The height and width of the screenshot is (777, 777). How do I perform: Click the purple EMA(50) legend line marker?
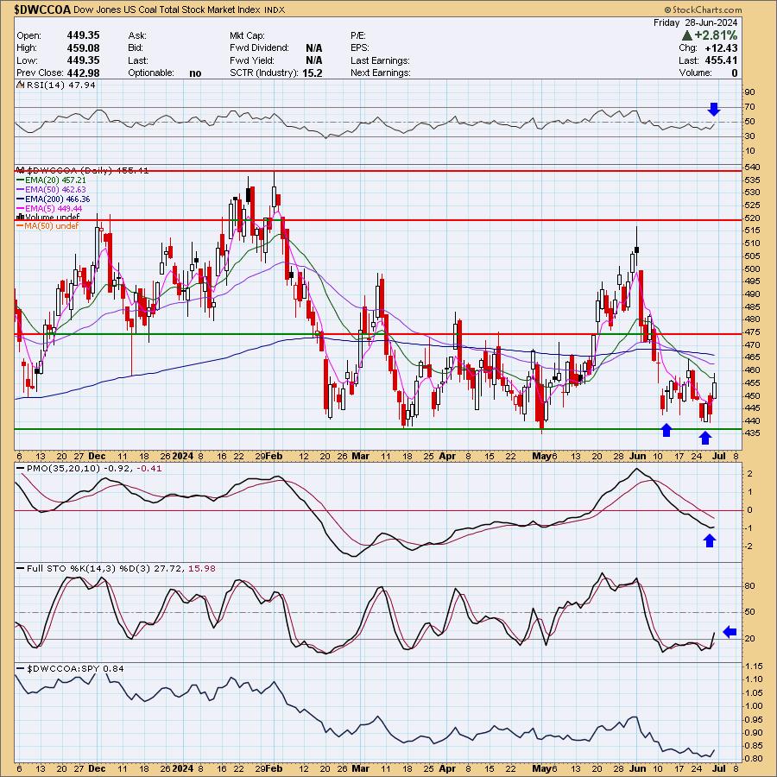pyautogui.click(x=21, y=190)
